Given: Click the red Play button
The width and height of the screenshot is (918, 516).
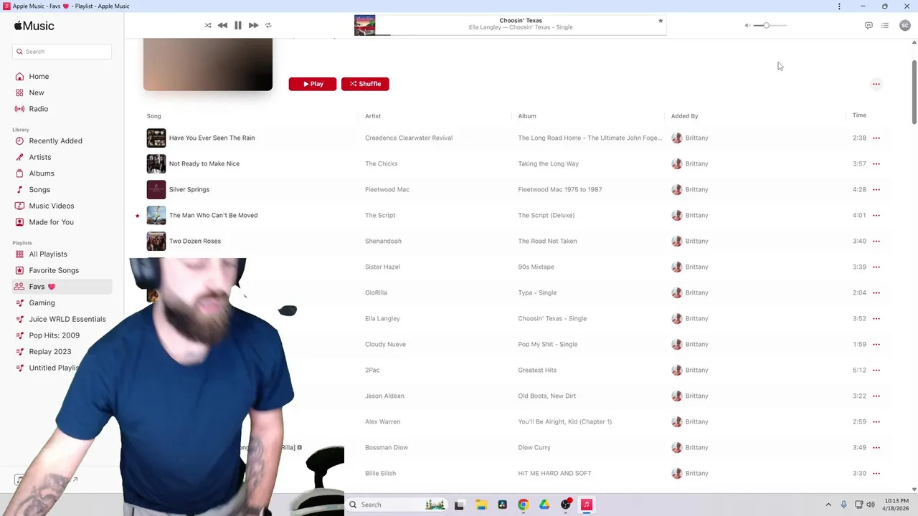Looking at the screenshot, I should 313,84.
